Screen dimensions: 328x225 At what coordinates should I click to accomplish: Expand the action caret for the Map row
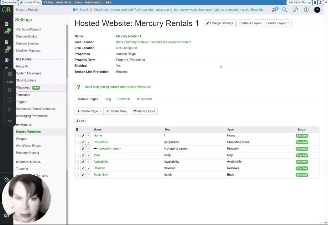pyautogui.click(x=88, y=155)
